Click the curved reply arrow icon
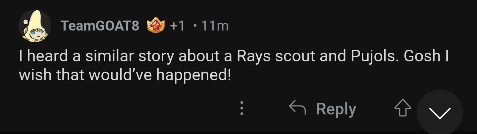 pos(297,108)
